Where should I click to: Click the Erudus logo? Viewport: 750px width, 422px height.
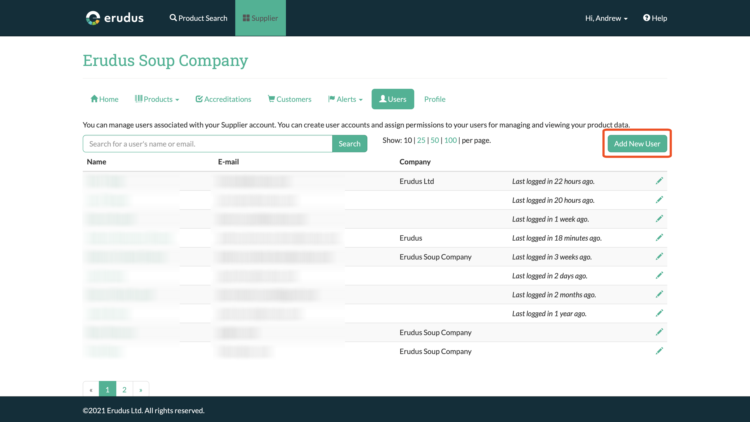[115, 18]
